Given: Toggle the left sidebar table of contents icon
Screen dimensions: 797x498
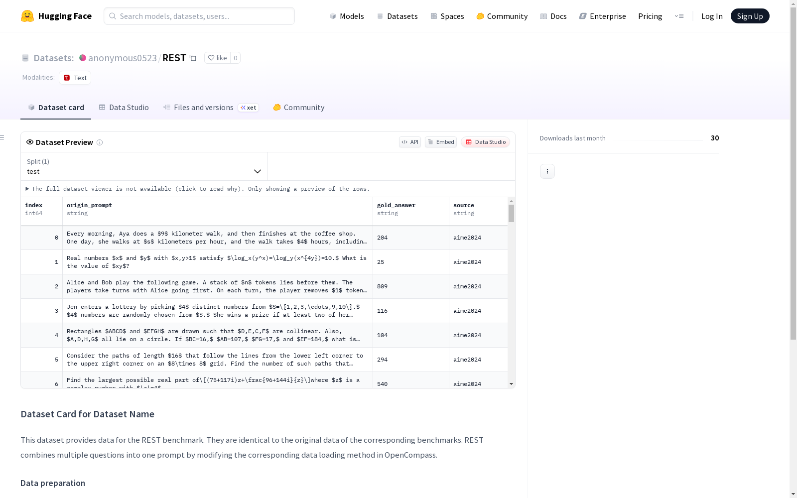Looking at the screenshot, I should click(2, 137).
